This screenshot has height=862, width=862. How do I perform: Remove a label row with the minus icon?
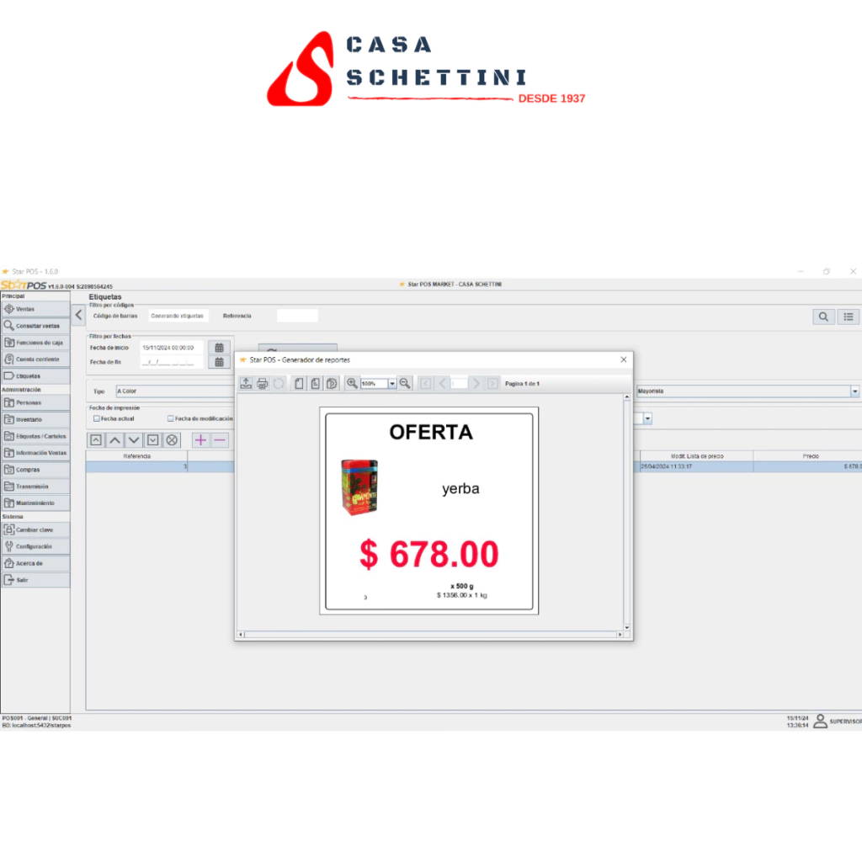pos(220,440)
